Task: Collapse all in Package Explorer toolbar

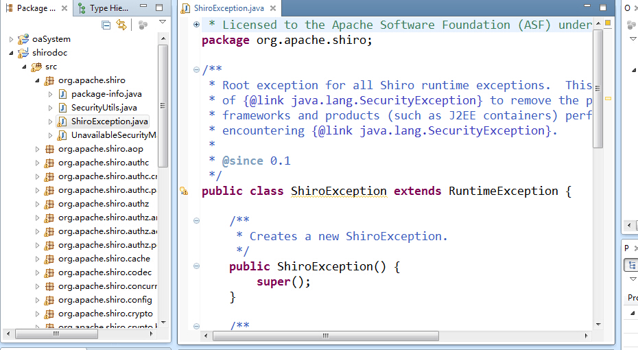Action: pos(106,25)
